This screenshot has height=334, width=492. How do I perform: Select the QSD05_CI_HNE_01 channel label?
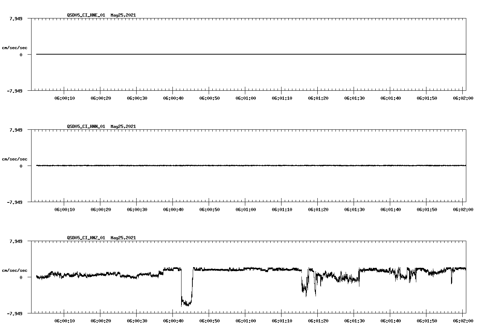[x=86, y=15]
